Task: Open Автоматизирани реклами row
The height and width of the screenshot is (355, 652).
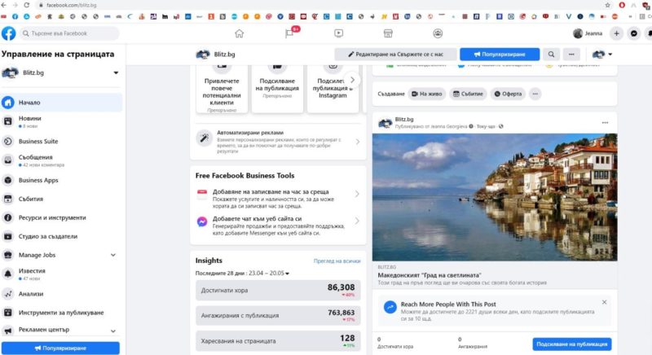Action: (x=278, y=142)
